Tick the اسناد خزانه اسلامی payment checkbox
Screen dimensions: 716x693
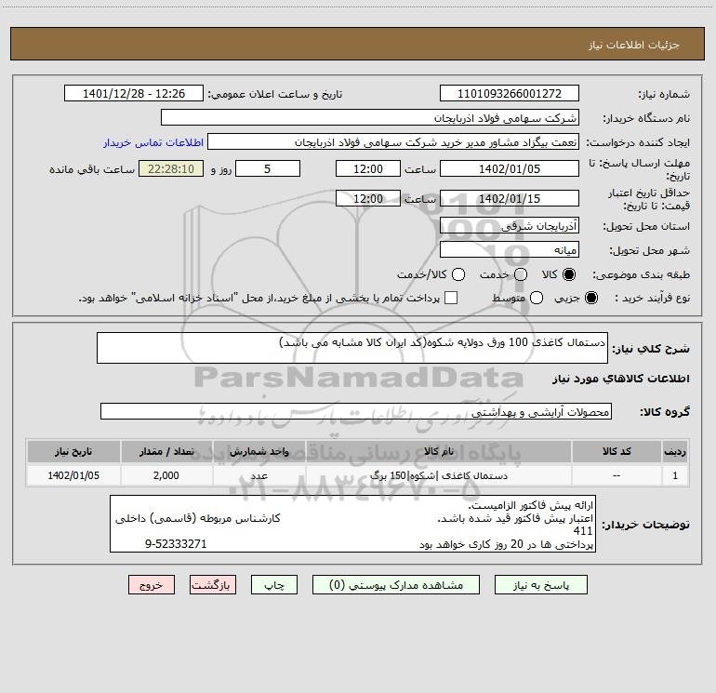click(451, 298)
